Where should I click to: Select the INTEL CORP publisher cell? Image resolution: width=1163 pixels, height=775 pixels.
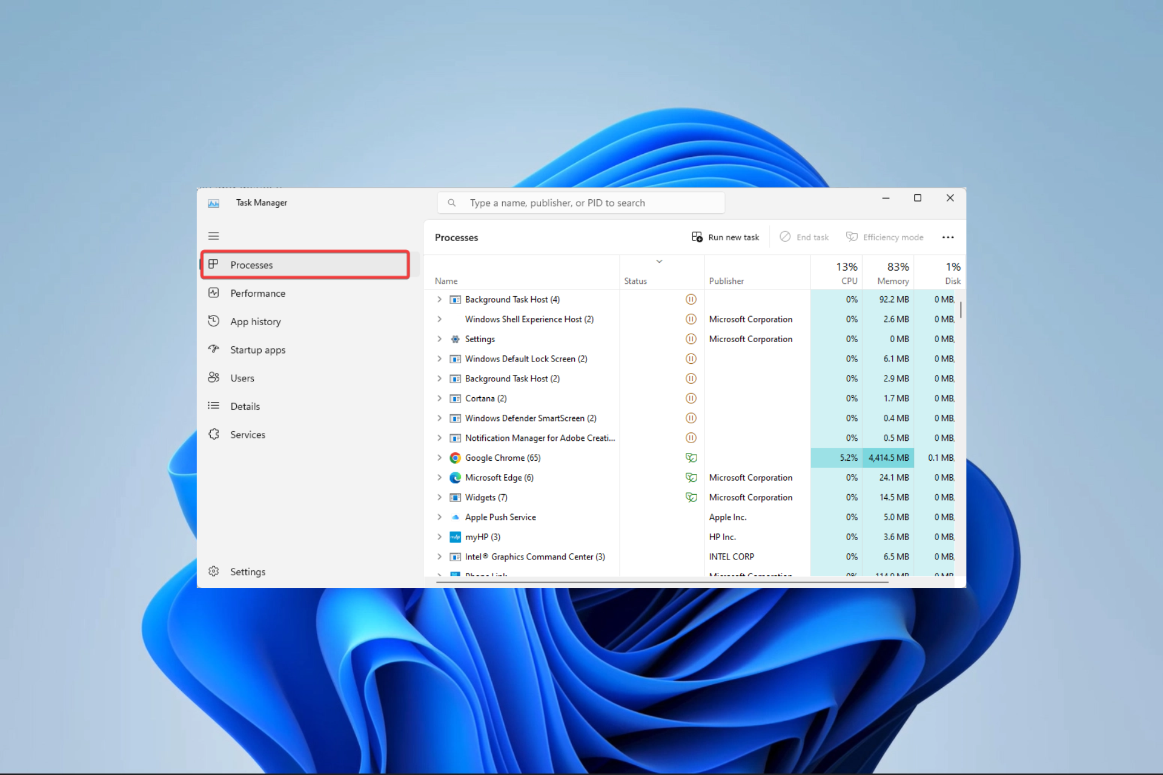757,557
